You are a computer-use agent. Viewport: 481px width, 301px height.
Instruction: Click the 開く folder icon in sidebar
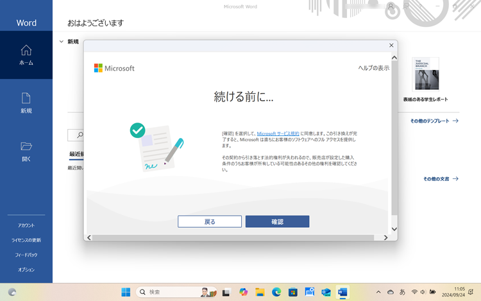pyautogui.click(x=26, y=151)
